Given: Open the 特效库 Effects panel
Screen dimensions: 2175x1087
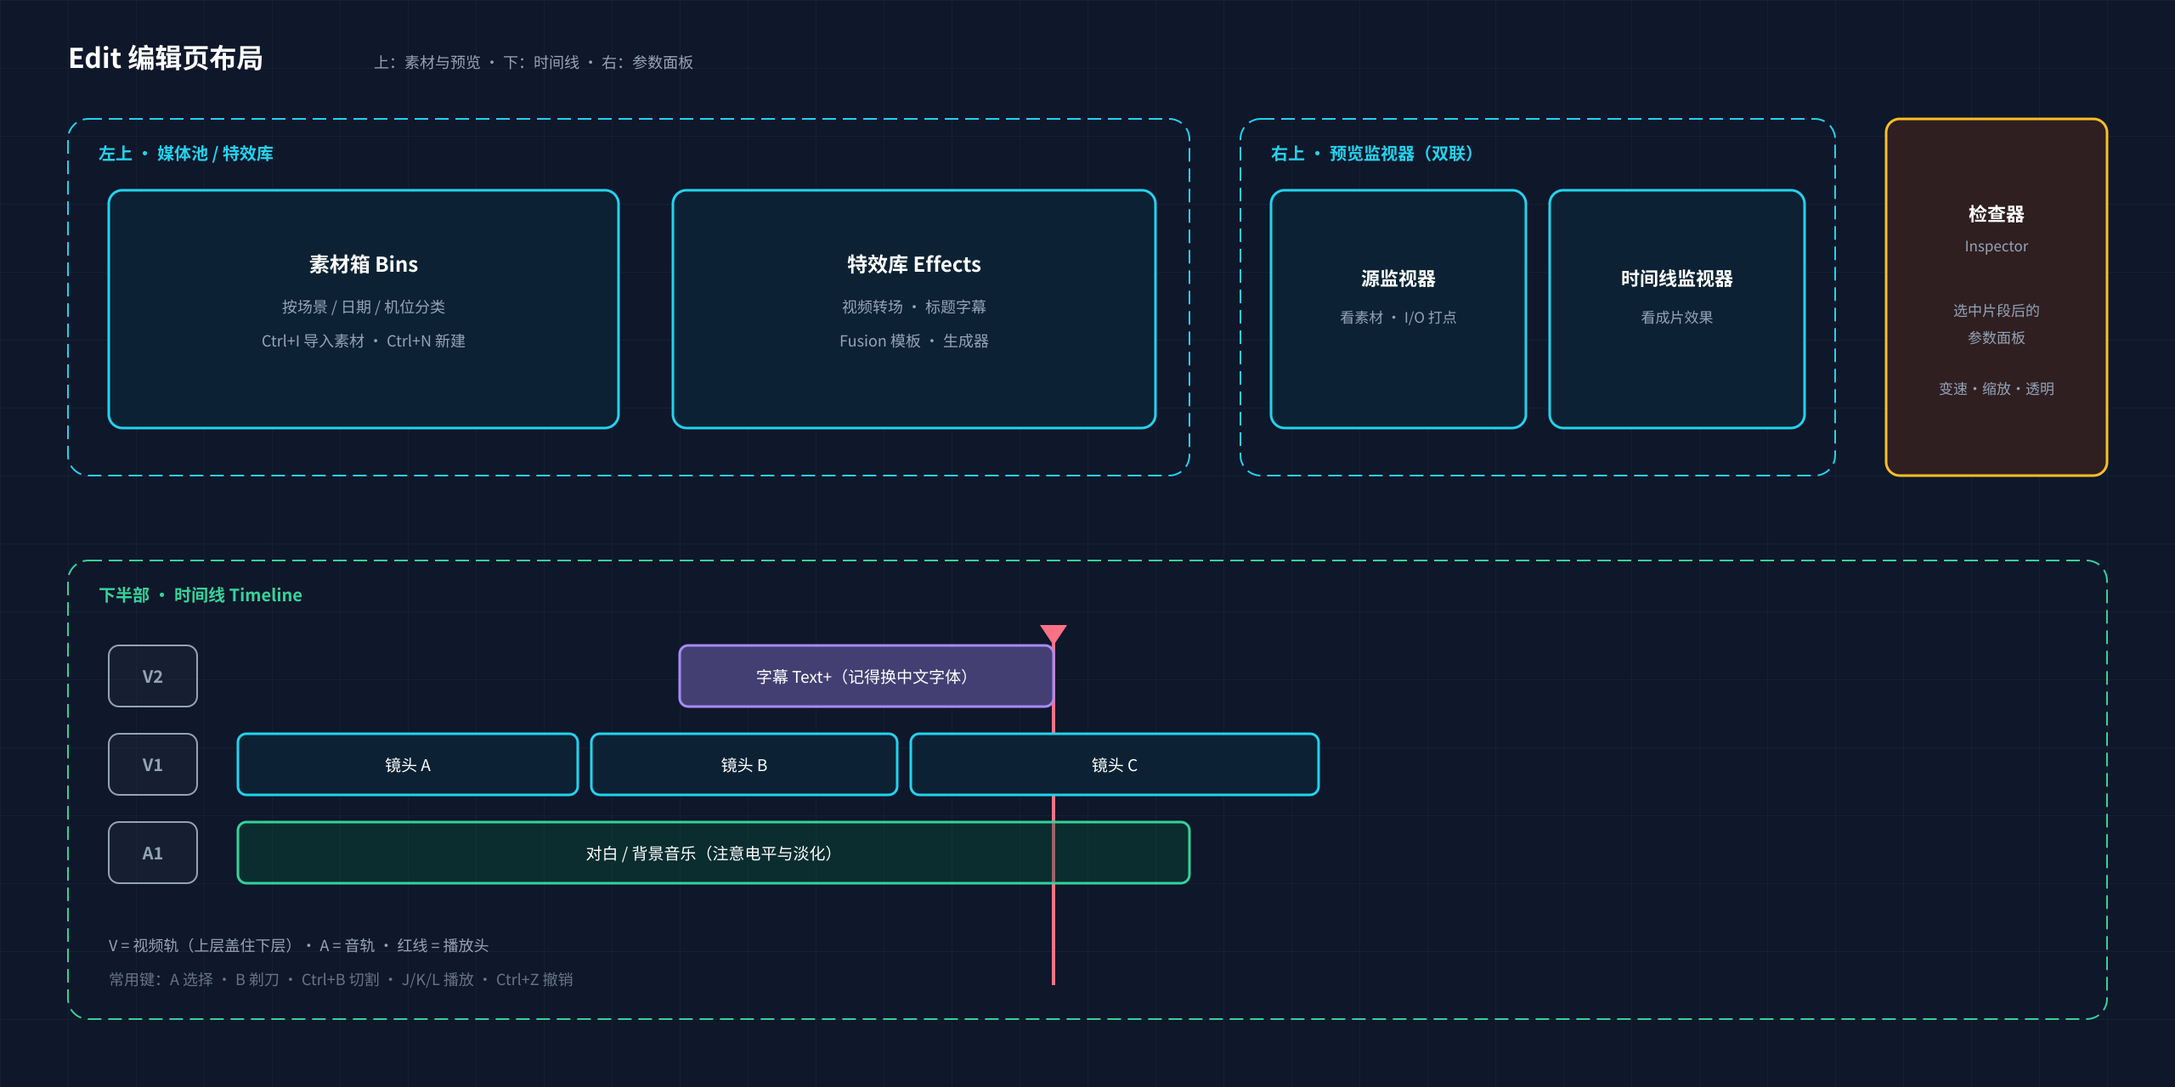Looking at the screenshot, I should (914, 309).
